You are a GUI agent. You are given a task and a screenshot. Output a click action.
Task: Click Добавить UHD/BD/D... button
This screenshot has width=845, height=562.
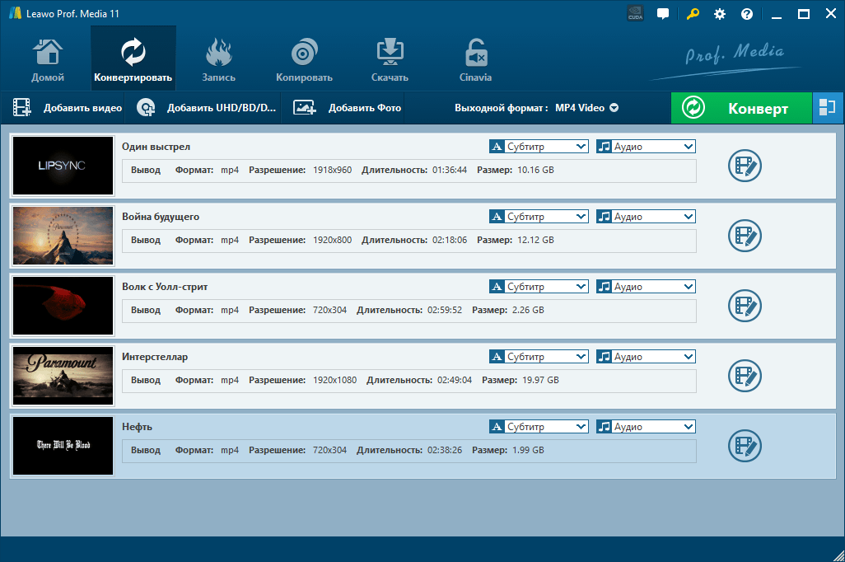click(x=206, y=108)
